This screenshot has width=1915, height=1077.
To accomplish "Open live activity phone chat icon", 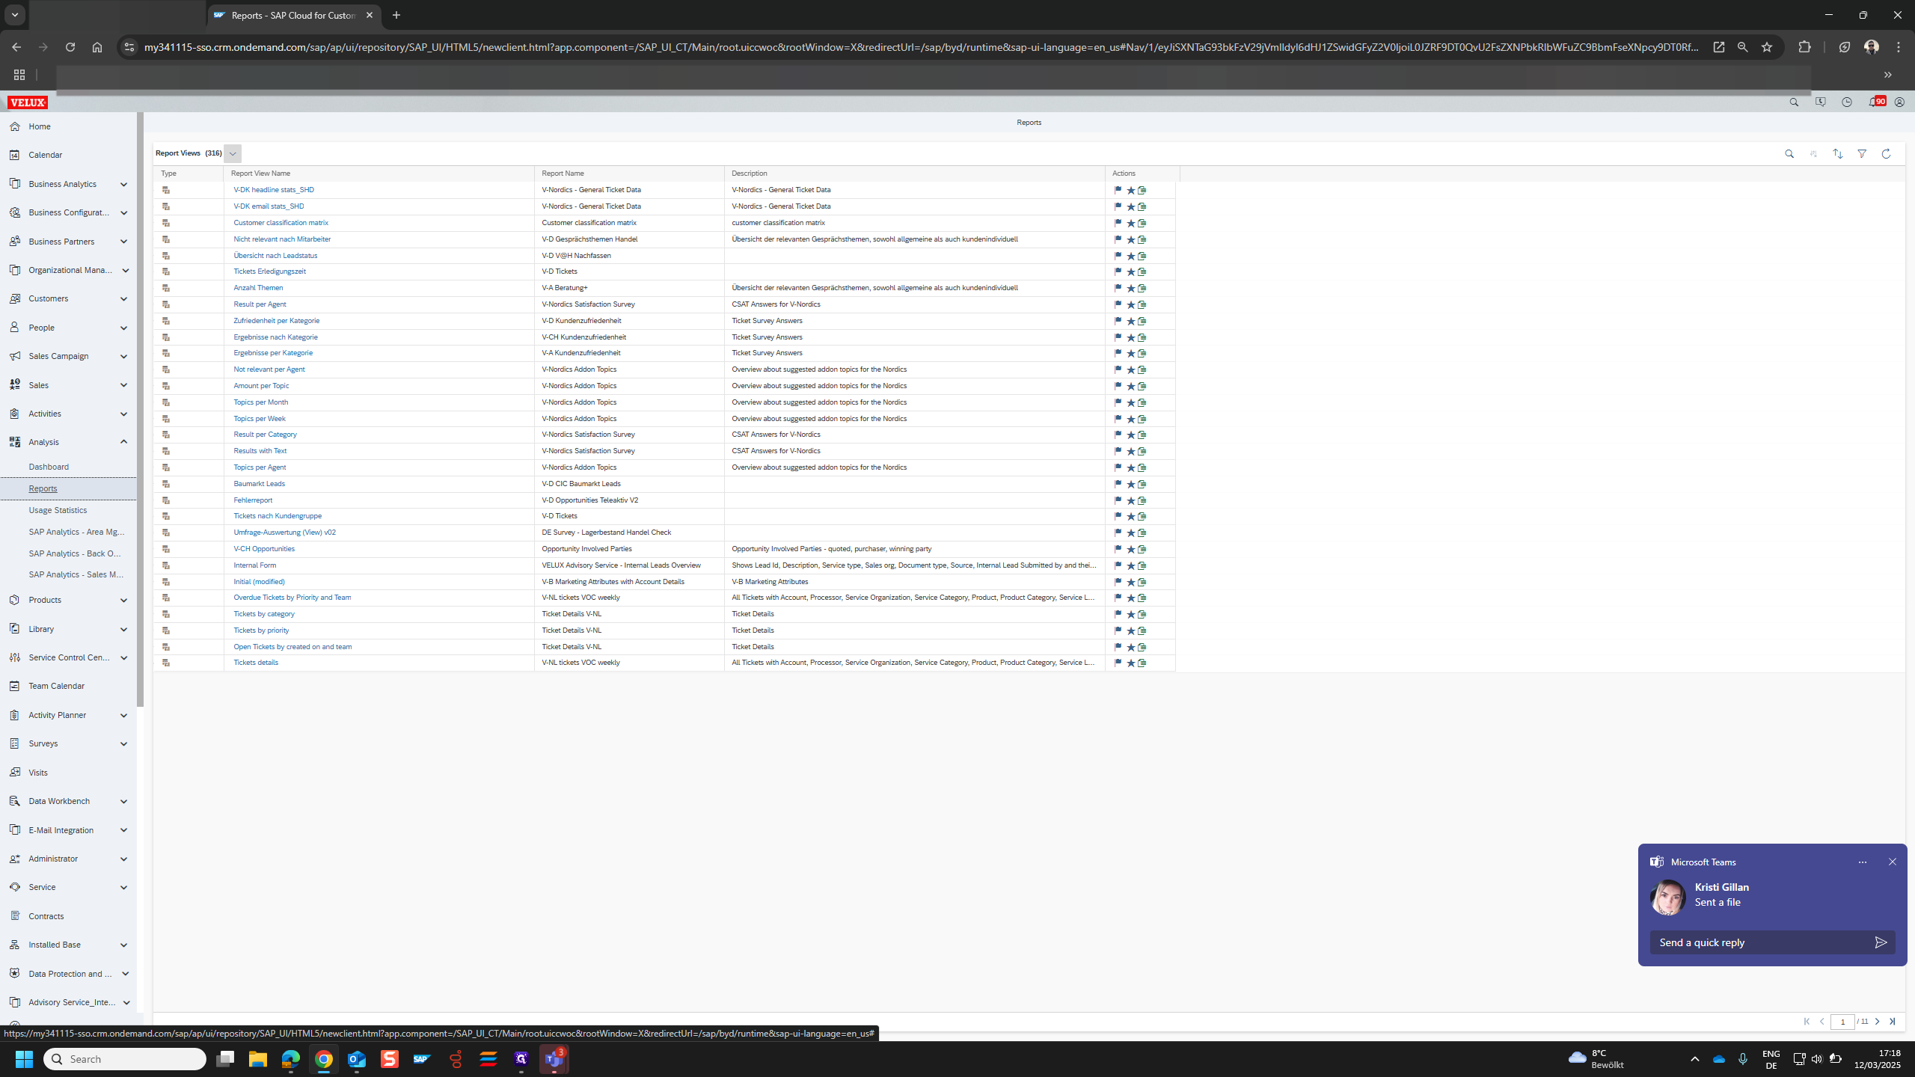I will coord(1820,102).
